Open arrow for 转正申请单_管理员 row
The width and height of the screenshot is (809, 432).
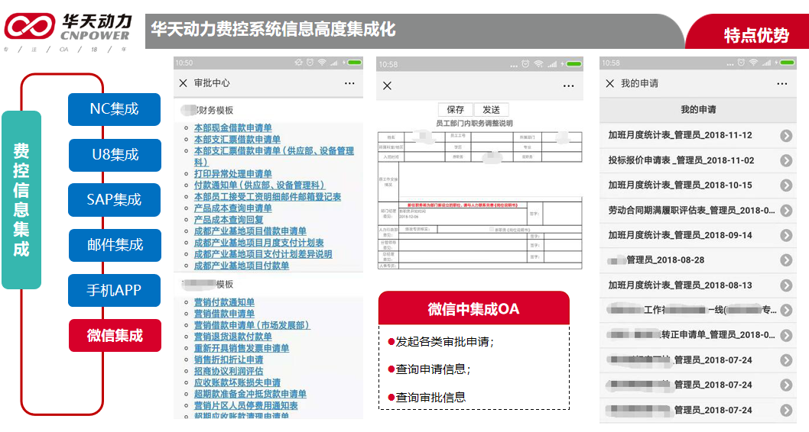tap(786, 335)
